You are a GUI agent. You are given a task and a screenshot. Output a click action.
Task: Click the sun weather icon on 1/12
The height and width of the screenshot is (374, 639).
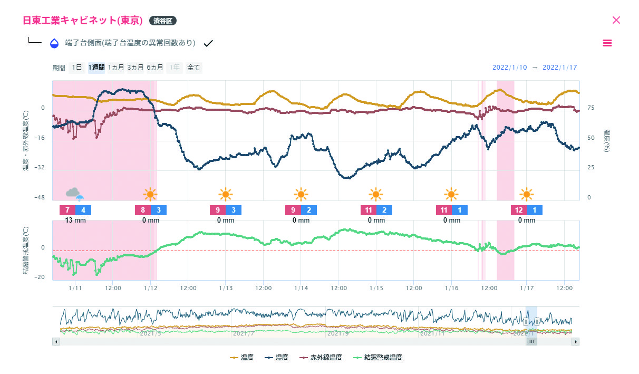(150, 194)
